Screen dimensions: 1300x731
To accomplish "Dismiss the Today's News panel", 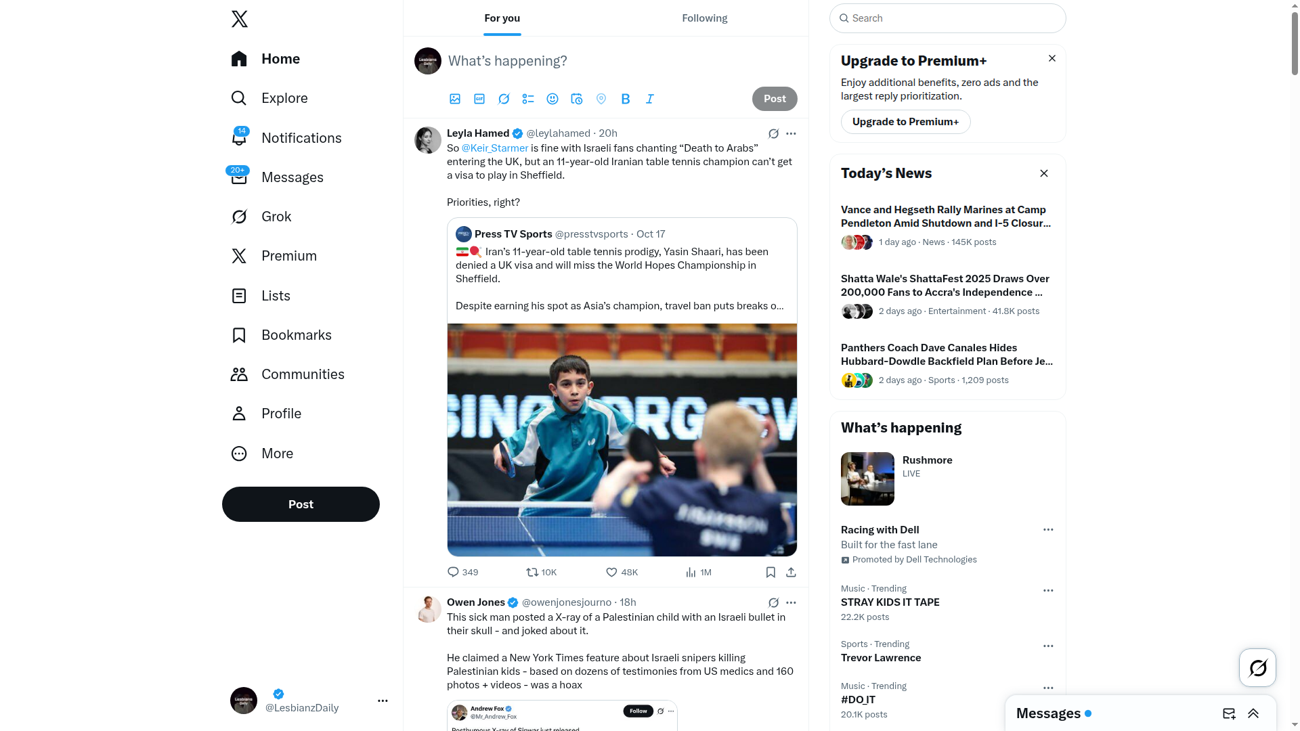I will click(x=1044, y=173).
